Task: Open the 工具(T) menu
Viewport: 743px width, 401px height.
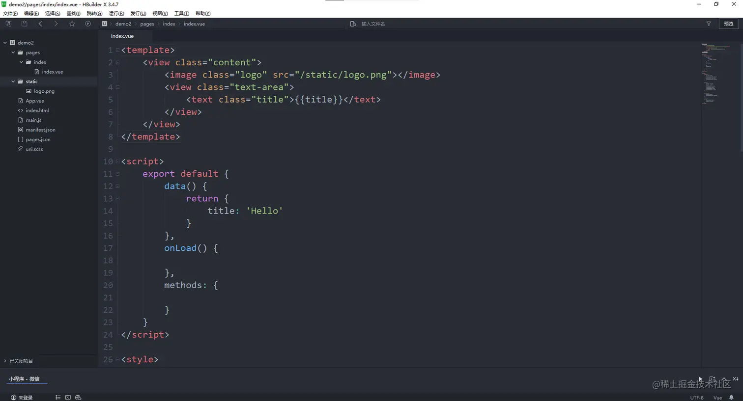Action: click(182, 13)
